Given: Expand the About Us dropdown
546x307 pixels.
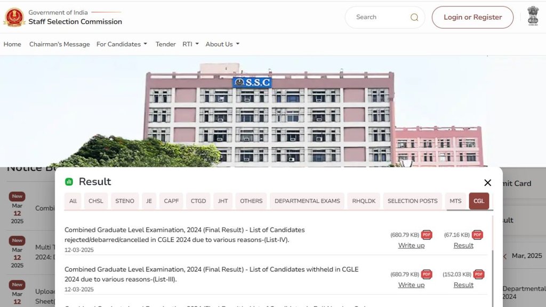Looking at the screenshot, I should click(x=222, y=44).
